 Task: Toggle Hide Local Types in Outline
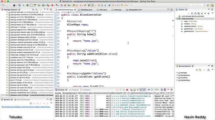click(x=209, y=13)
